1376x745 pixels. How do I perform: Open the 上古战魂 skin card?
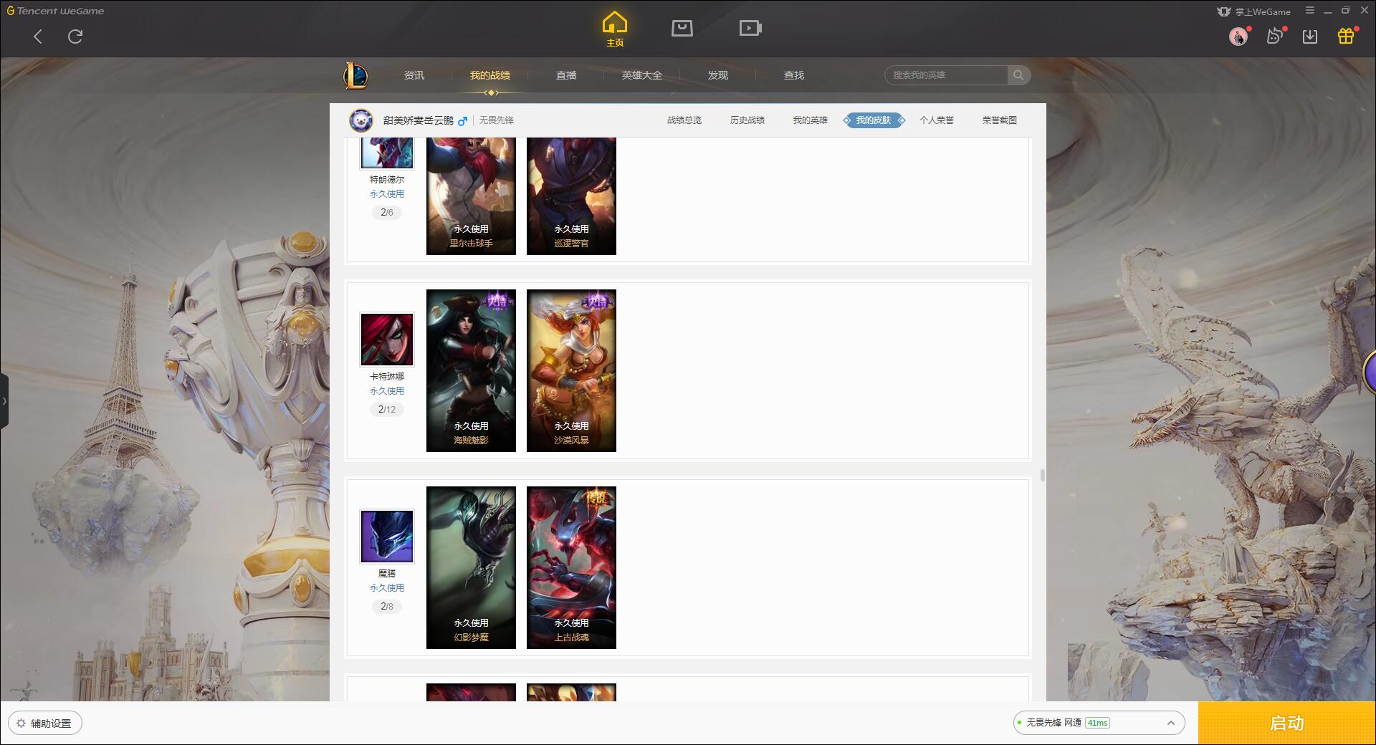point(571,567)
